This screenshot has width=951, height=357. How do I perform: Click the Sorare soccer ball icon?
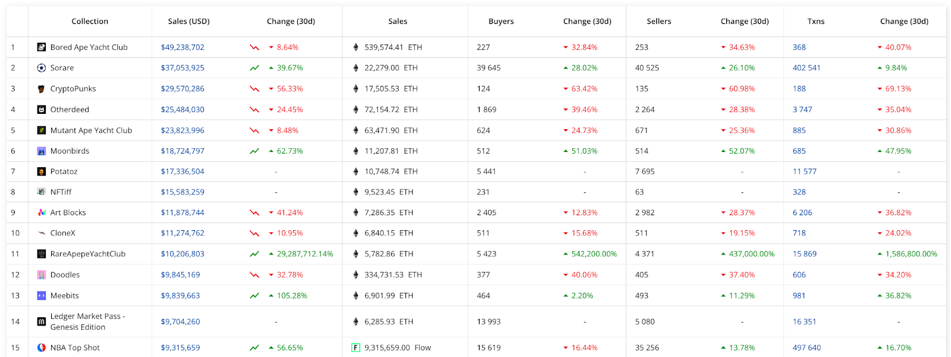click(42, 68)
